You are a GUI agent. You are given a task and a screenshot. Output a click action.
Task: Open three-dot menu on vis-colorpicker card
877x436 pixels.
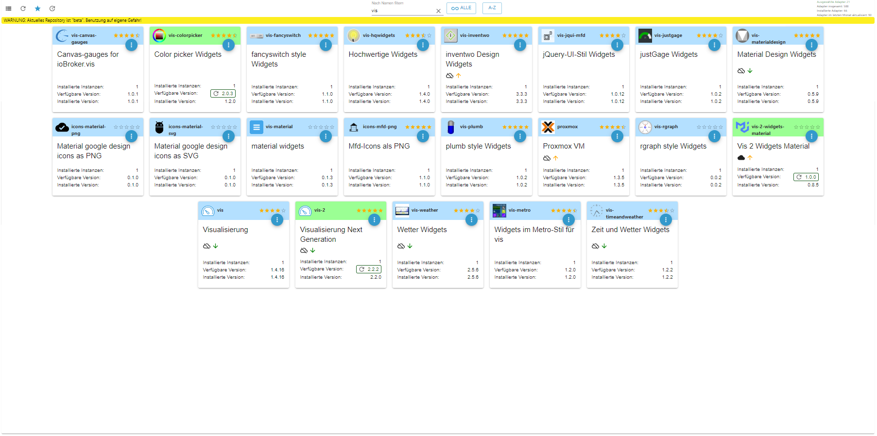coord(228,45)
